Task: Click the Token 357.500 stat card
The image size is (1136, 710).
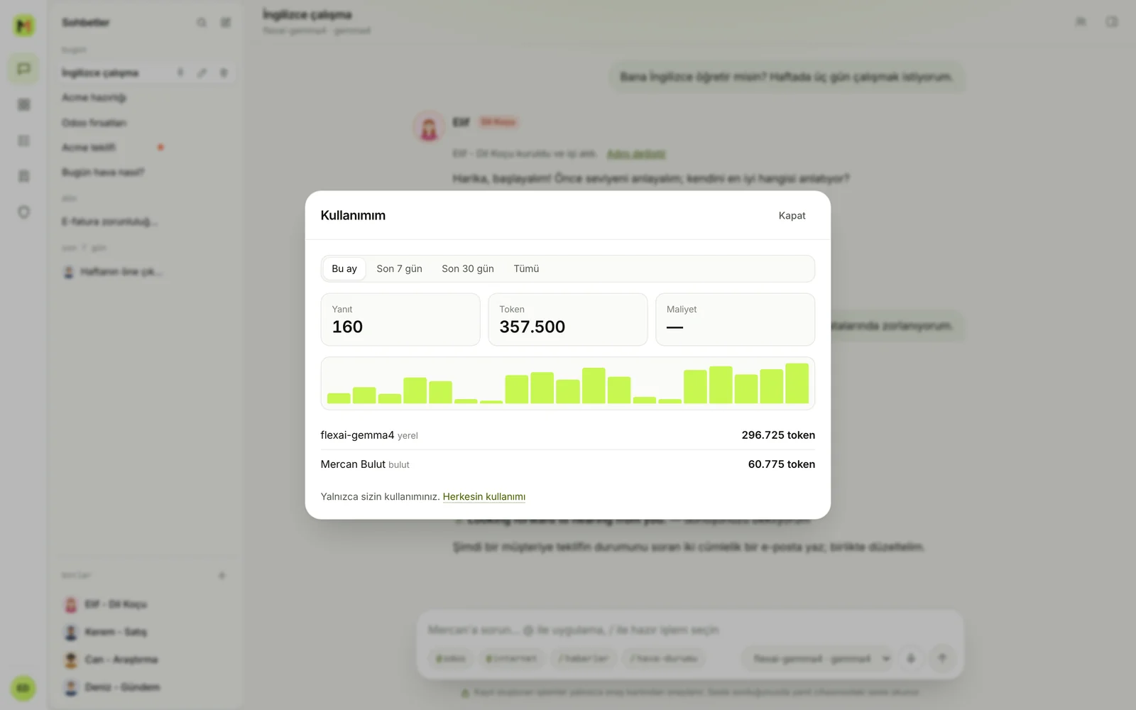Action: pos(568,319)
